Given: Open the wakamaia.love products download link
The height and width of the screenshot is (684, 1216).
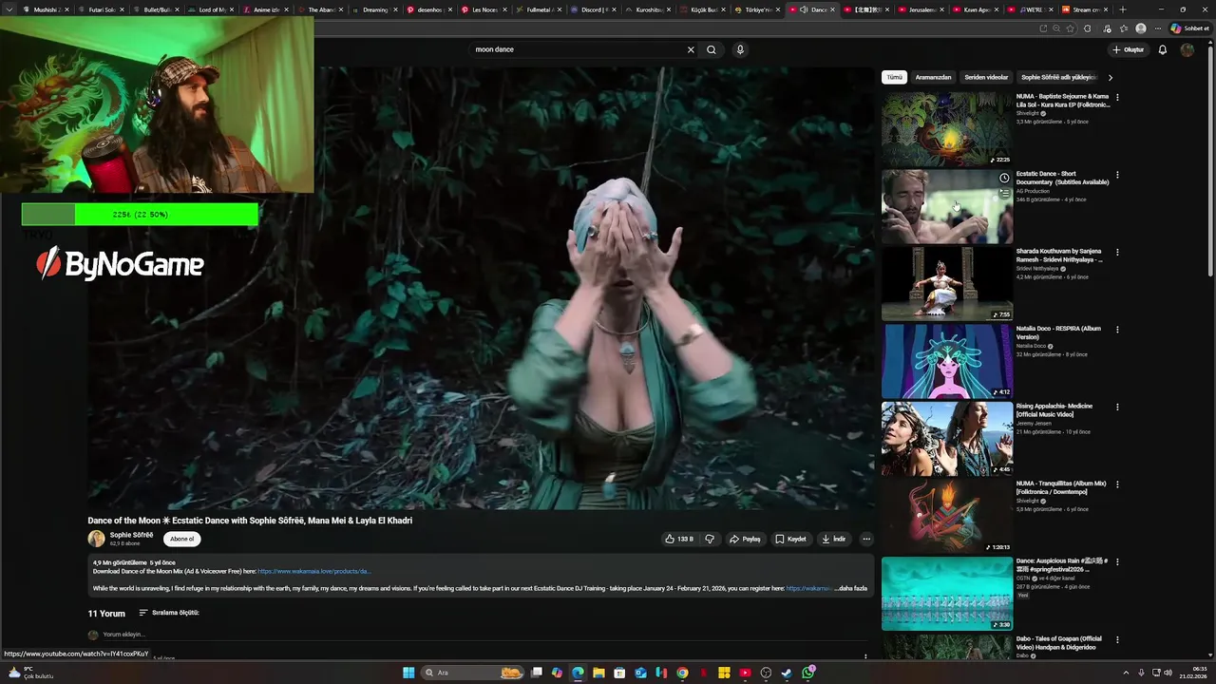Looking at the screenshot, I should pos(313,571).
